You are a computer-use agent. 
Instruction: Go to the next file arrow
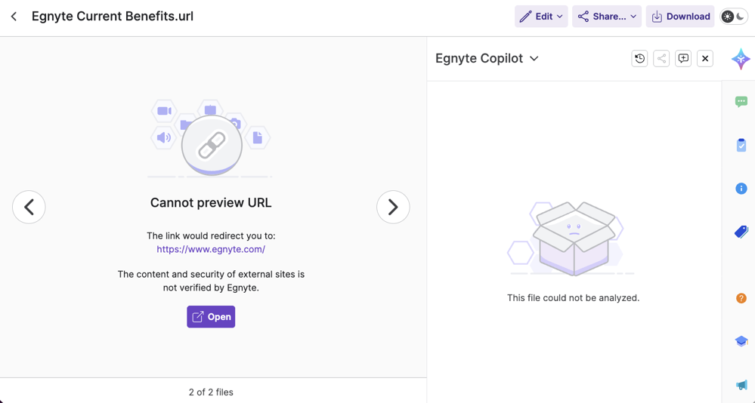click(x=393, y=208)
